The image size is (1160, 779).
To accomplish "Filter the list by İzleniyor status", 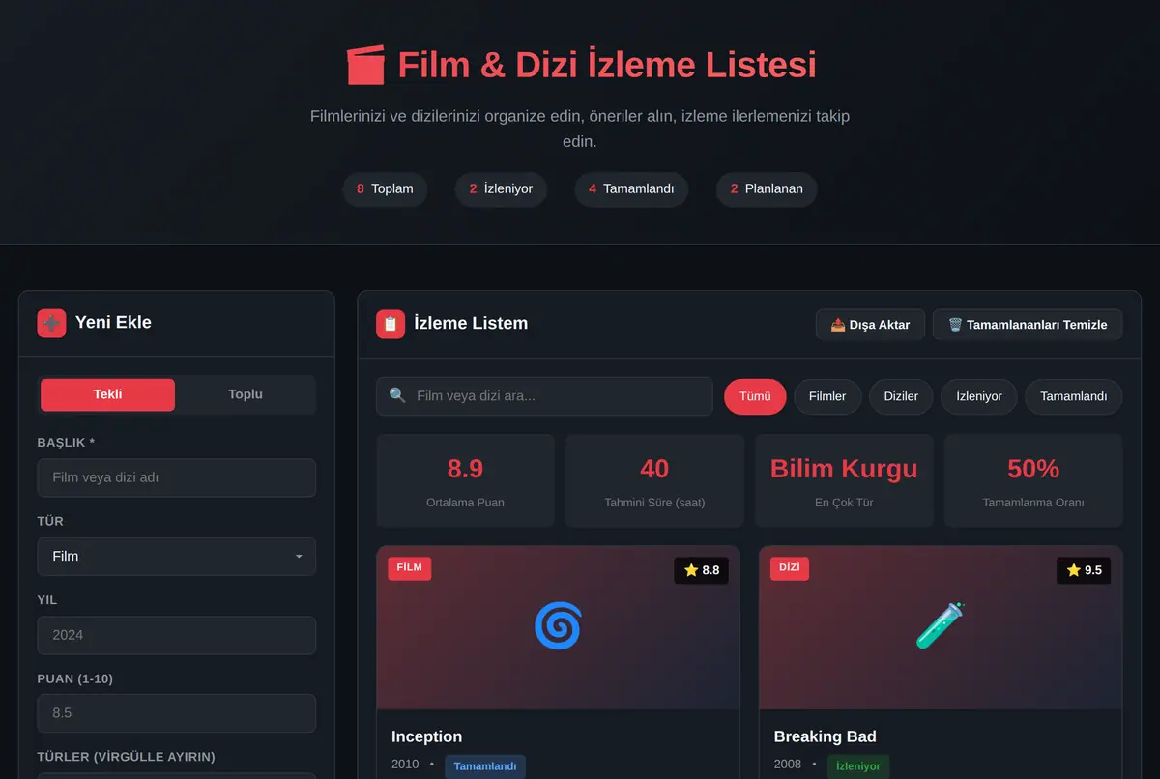I will [979, 396].
